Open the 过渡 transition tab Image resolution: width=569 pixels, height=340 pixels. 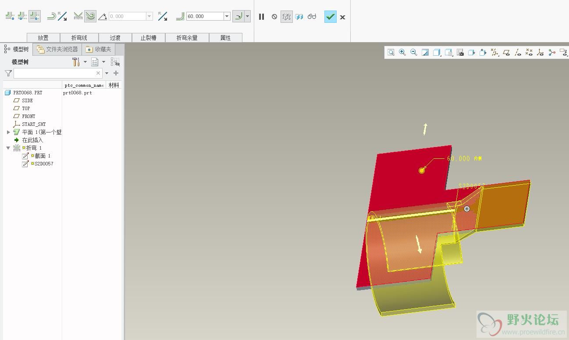[x=115, y=38]
